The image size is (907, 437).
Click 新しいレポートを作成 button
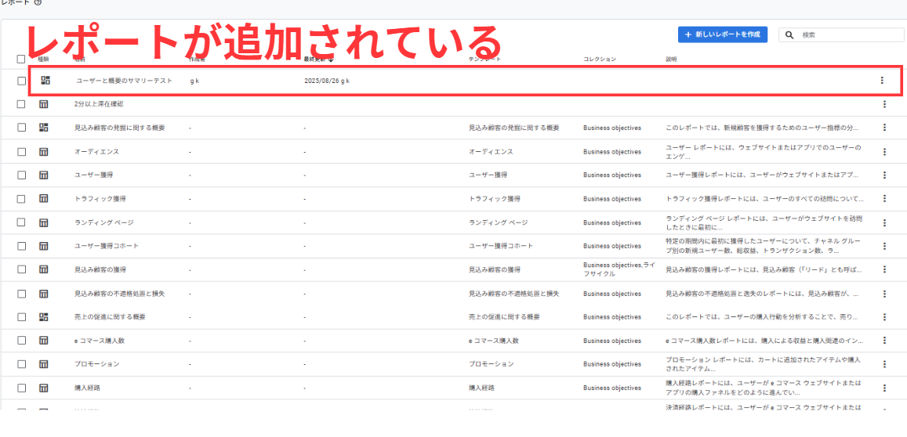(x=723, y=35)
